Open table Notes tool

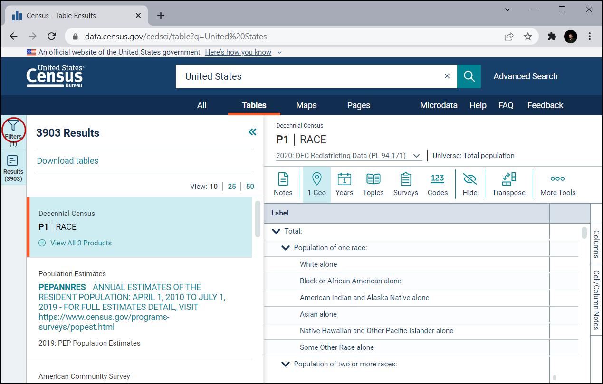[x=283, y=184]
